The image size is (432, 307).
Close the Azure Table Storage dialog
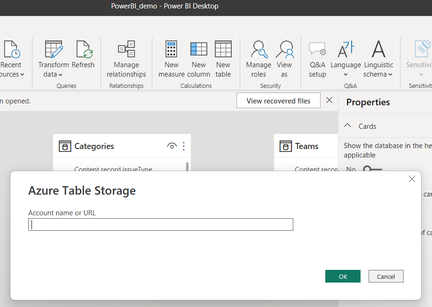point(412,179)
